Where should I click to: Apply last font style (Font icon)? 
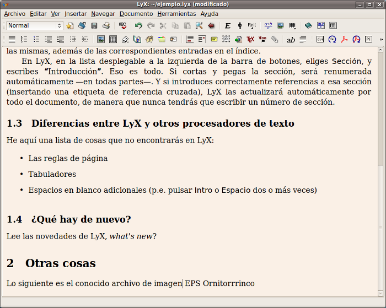pyautogui.click(x=252, y=25)
